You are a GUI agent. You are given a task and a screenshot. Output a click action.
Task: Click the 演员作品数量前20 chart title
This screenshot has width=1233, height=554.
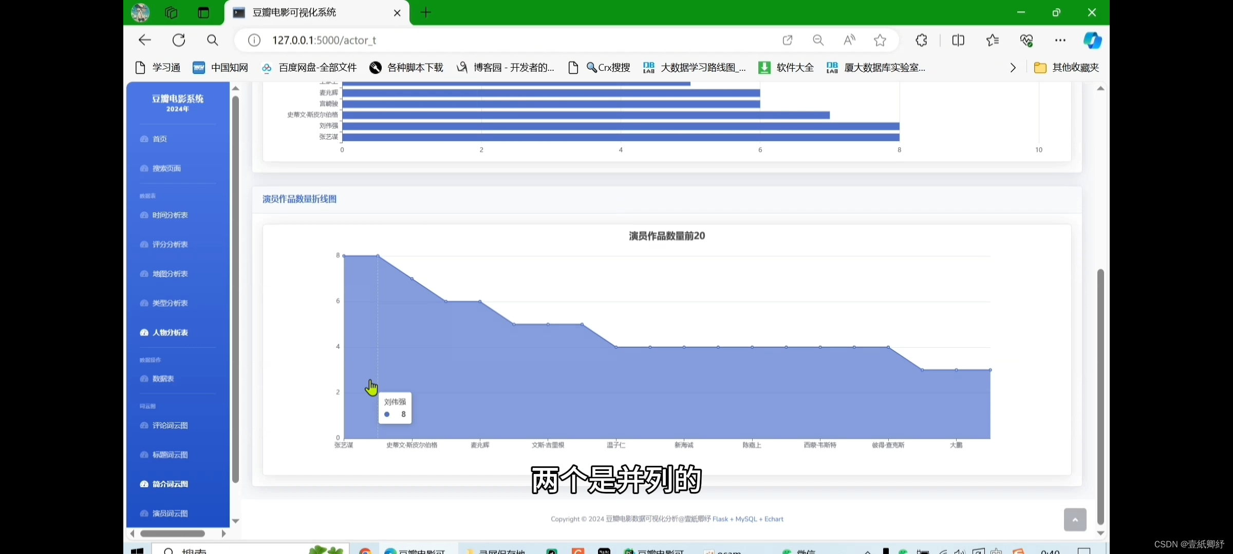[667, 236]
